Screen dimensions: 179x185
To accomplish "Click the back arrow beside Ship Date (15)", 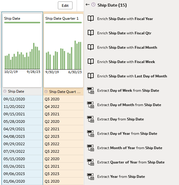I will 87,5.
